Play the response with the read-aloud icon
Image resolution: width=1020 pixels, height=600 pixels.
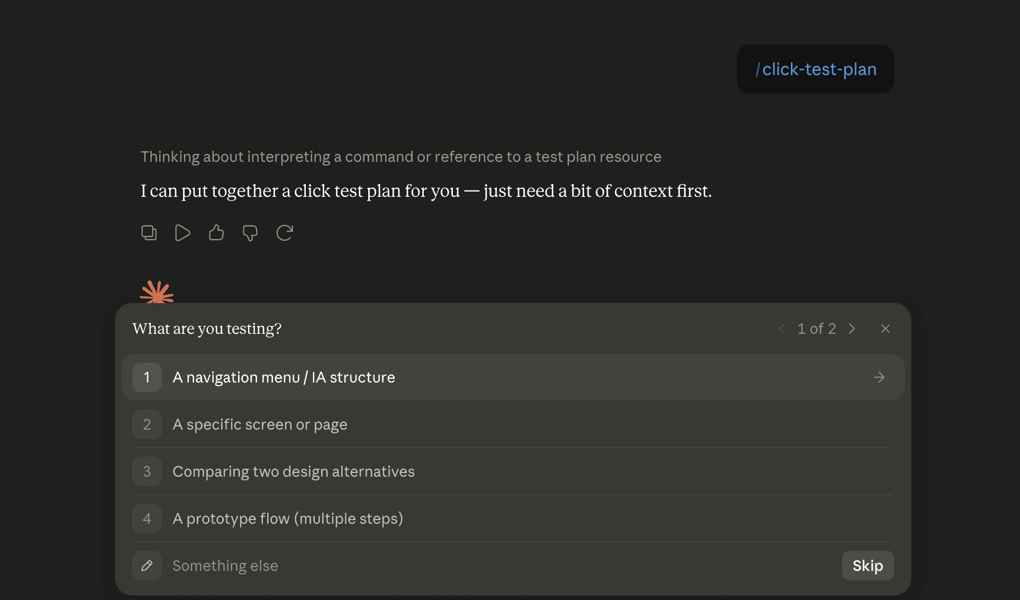tap(183, 233)
